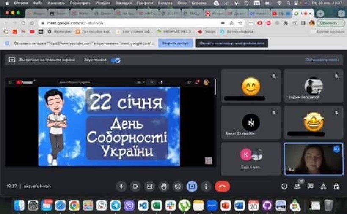Open the Trash in the Dock
The image size is (347, 214).
click(328, 206)
